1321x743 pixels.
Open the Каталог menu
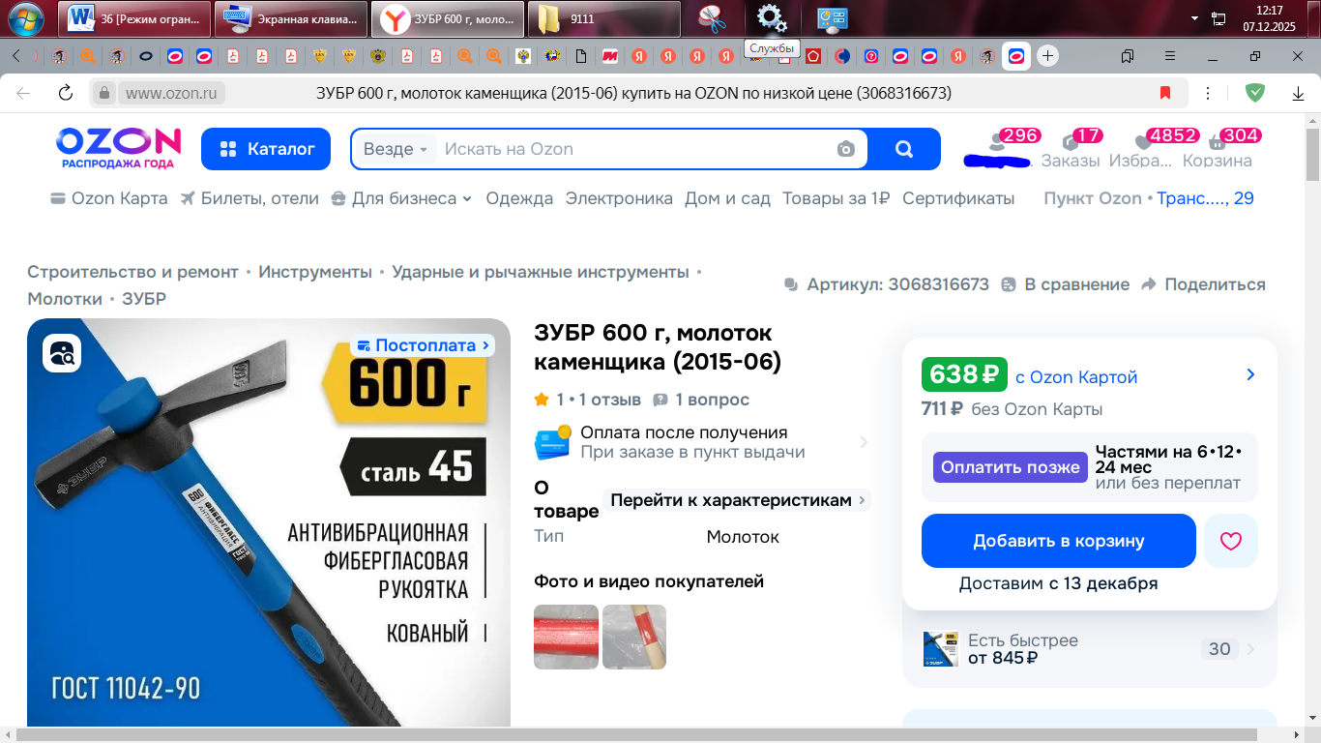266,148
